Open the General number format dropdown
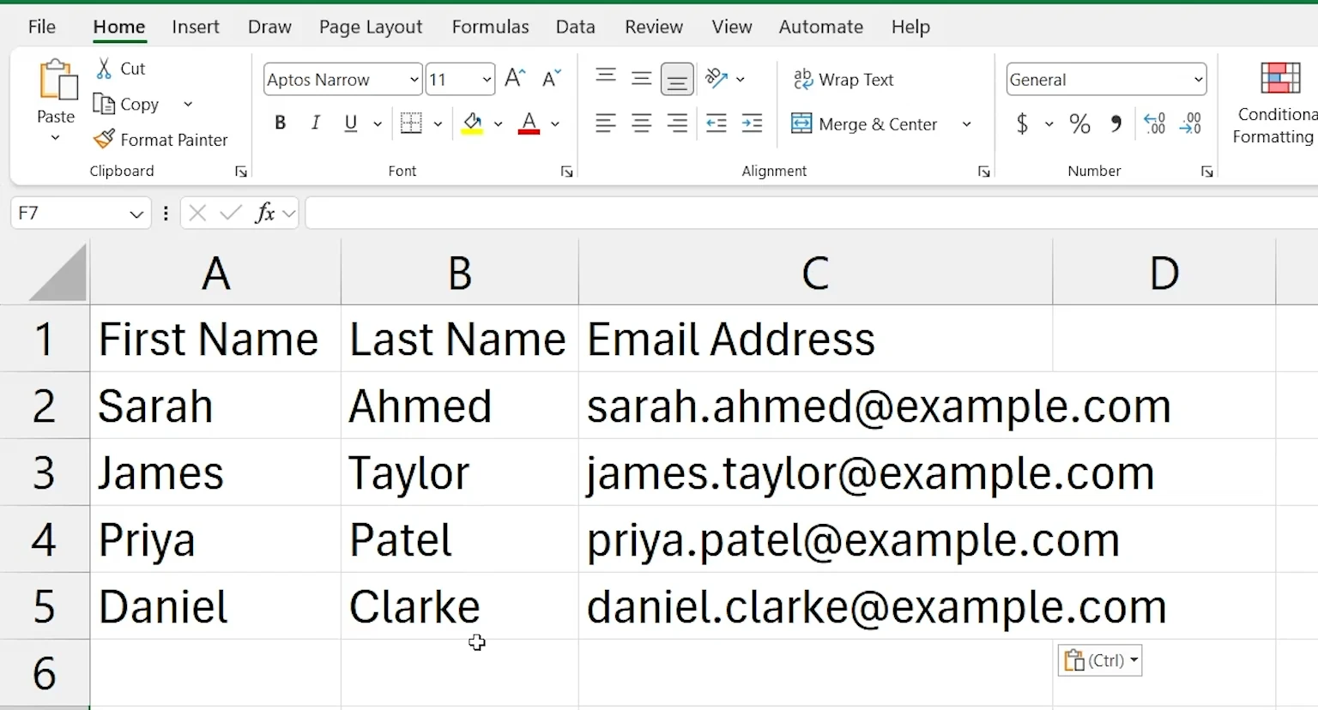This screenshot has width=1318, height=710. 1198,80
